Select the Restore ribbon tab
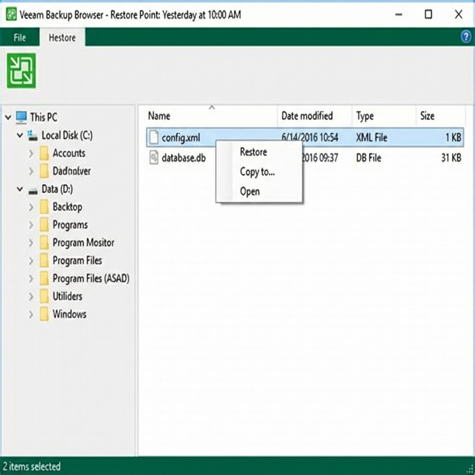 click(62, 38)
